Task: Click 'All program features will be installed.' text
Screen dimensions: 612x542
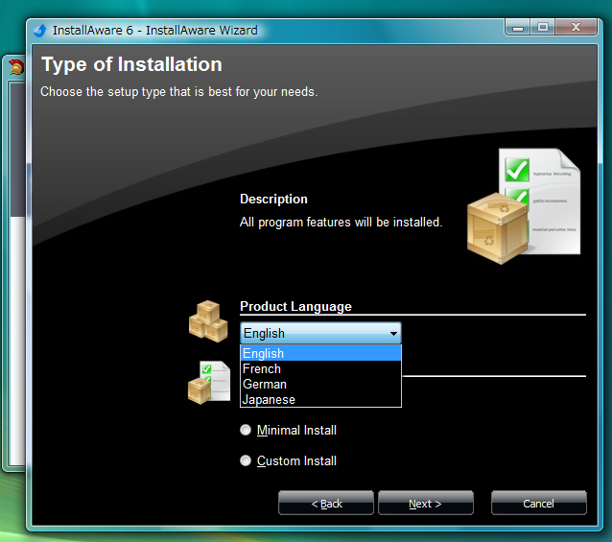Action: pyautogui.click(x=341, y=222)
